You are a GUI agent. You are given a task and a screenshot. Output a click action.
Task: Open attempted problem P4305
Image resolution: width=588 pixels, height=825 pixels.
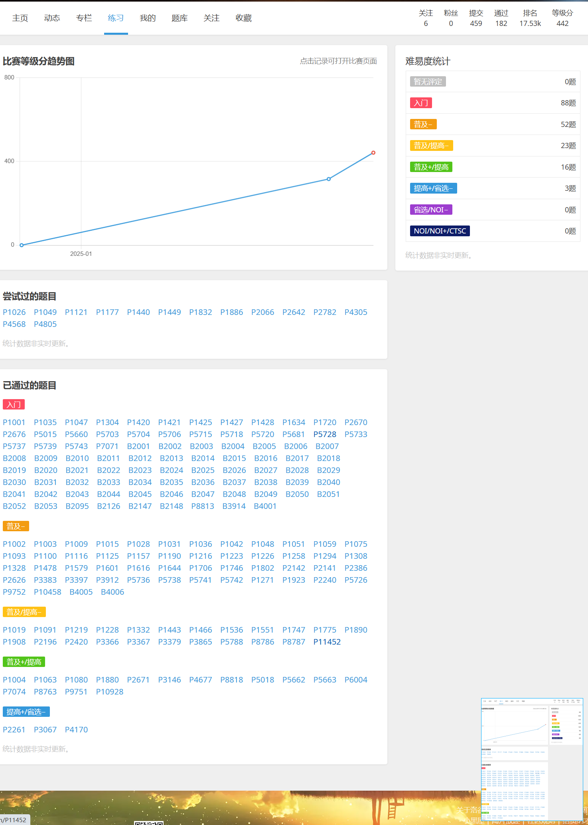click(356, 312)
